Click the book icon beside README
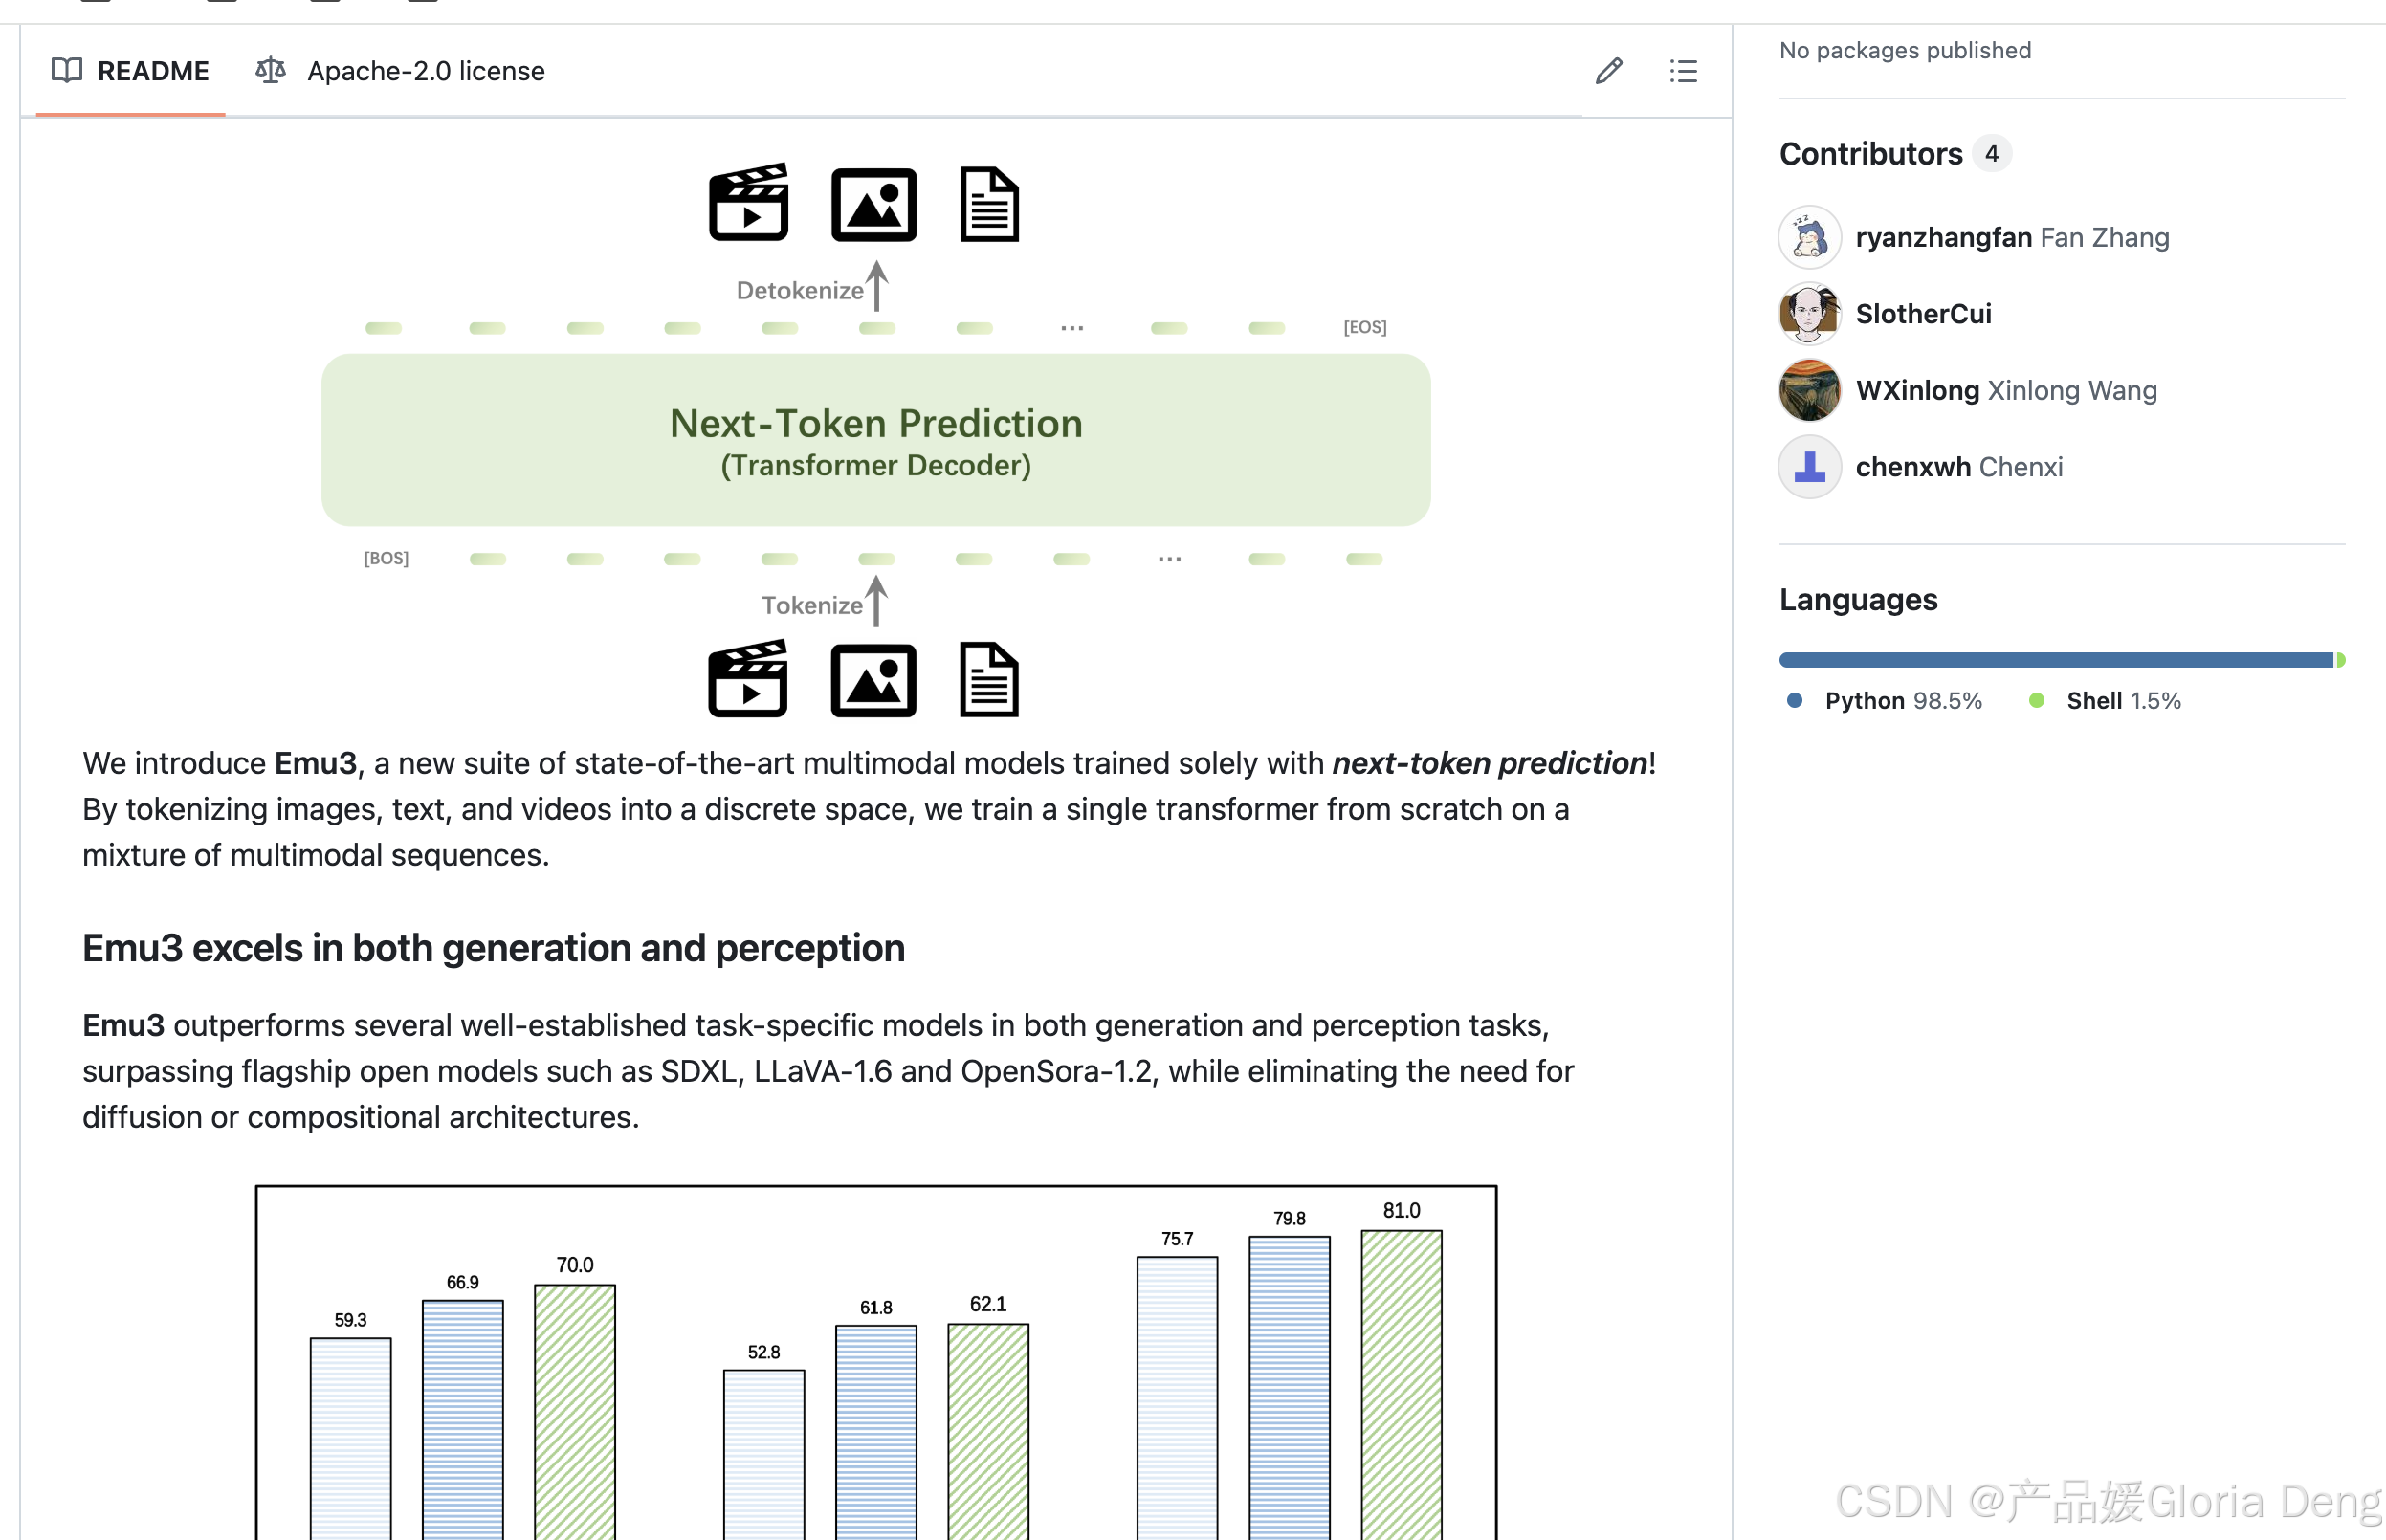 66,71
